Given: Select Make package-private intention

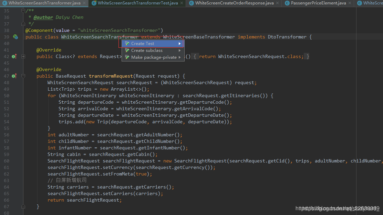Looking at the screenshot, I should click(153, 57).
